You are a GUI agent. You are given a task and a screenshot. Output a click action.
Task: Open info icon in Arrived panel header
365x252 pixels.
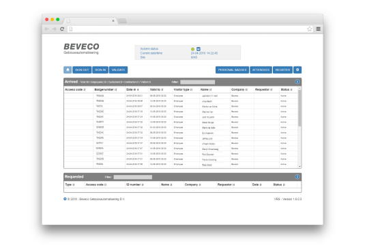[297, 82]
